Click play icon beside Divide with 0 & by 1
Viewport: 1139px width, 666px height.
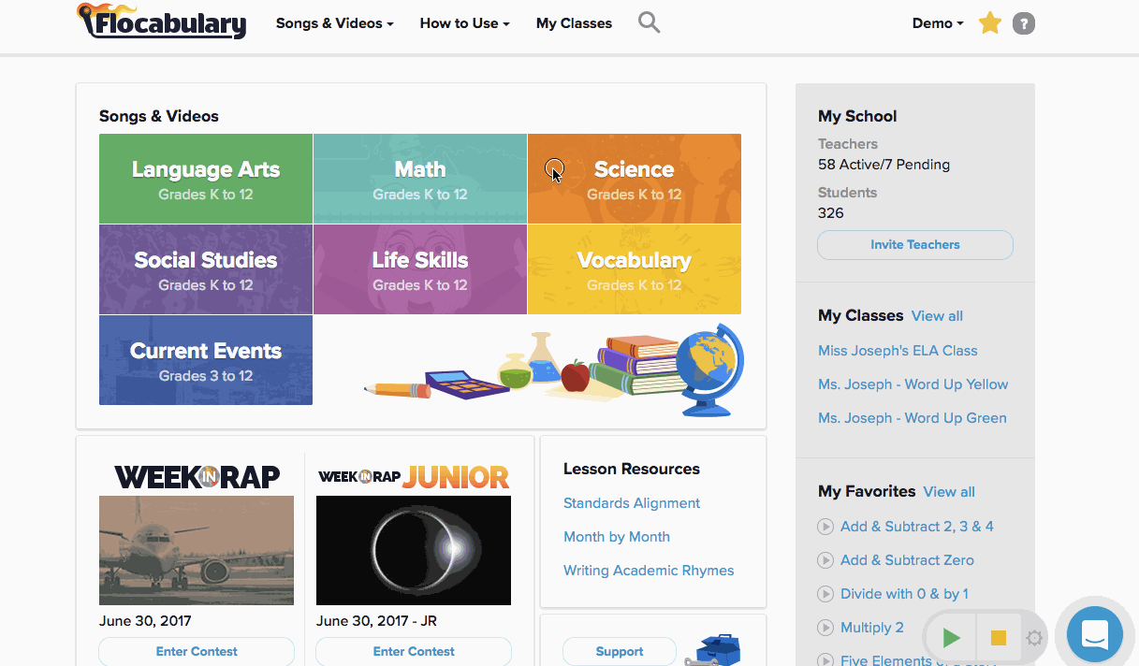(825, 594)
